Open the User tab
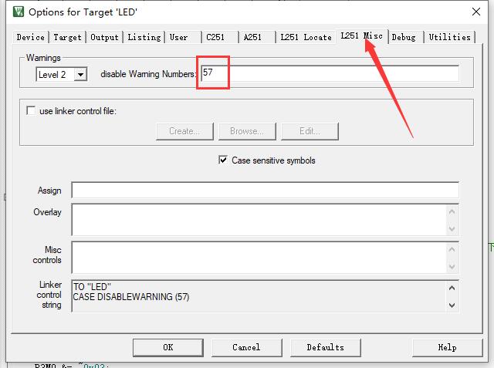494x368 pixels. tap(184, 37)
